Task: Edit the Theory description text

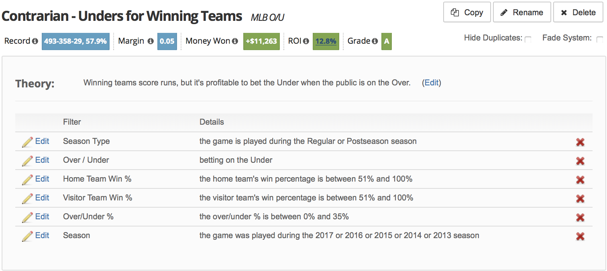Action: 432,83
